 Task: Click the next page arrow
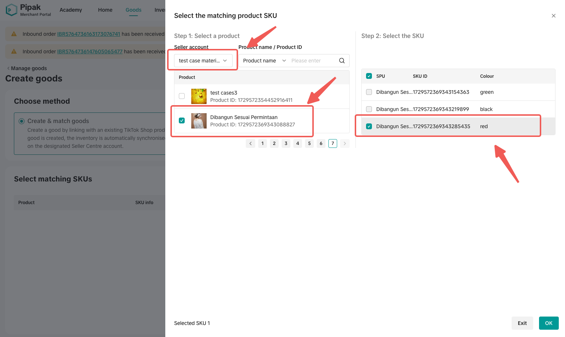click(x=344, y=143)
